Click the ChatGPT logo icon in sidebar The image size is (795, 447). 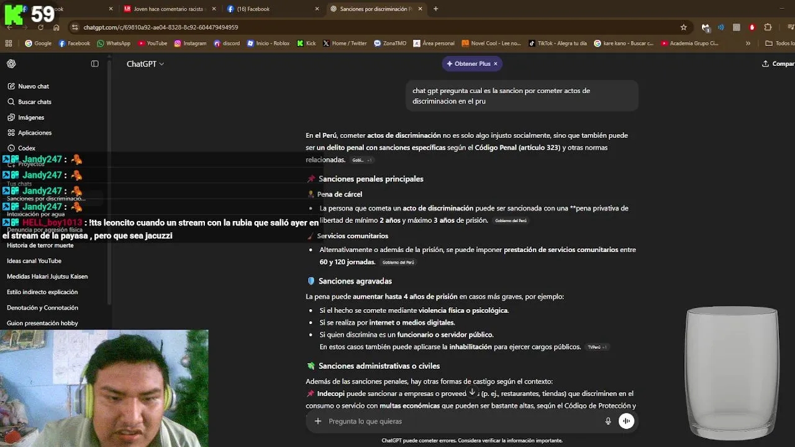11,63
